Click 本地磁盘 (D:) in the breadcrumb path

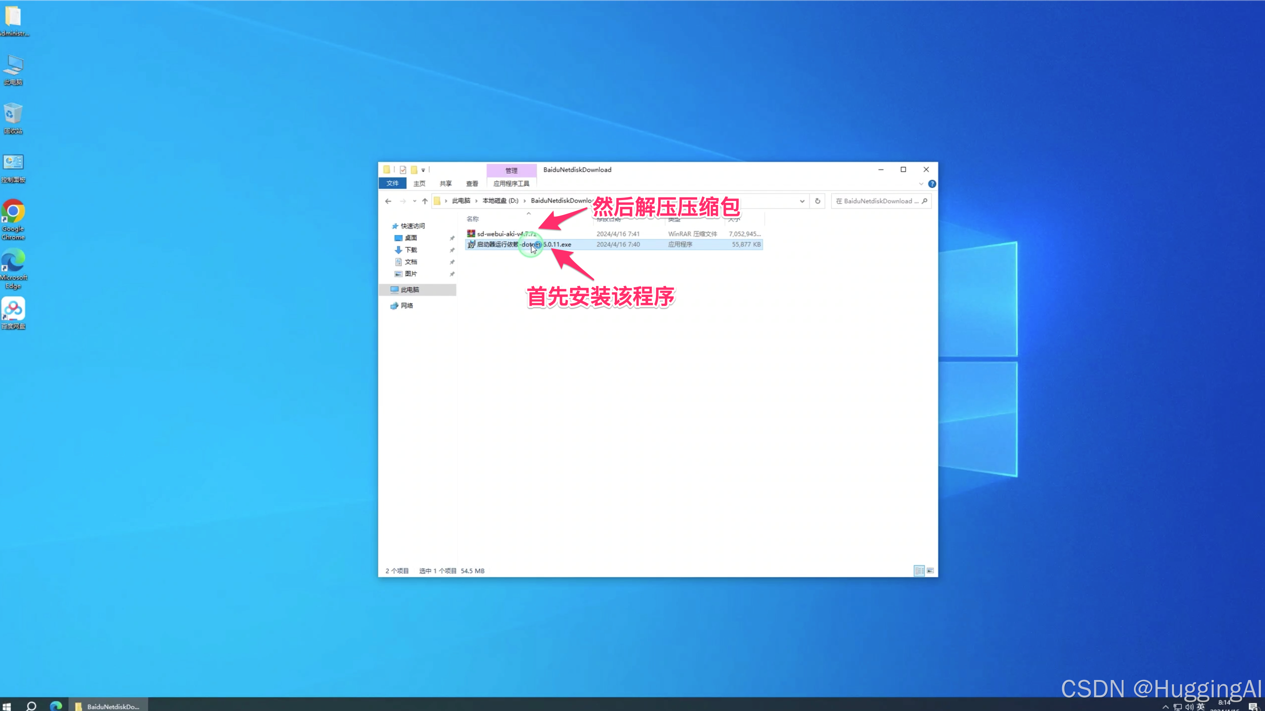(500, 201)
